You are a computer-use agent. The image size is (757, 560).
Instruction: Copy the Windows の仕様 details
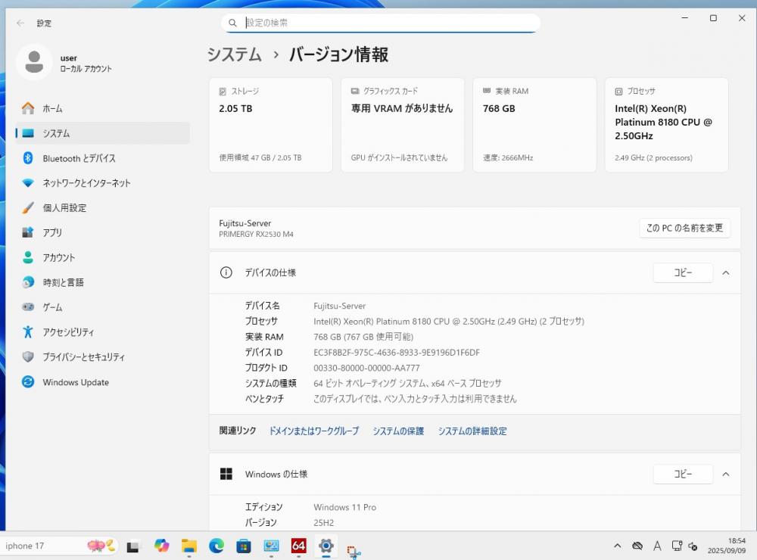coord(683,474)
